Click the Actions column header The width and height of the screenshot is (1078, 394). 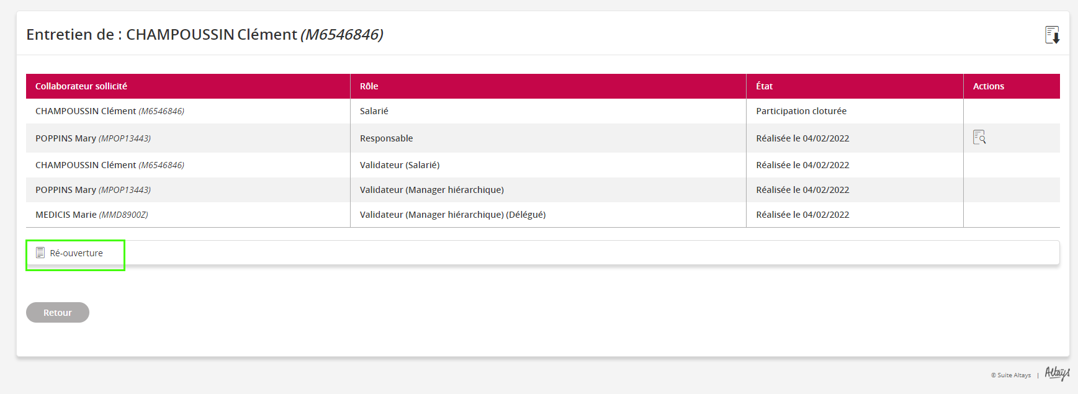pos(988,86)
